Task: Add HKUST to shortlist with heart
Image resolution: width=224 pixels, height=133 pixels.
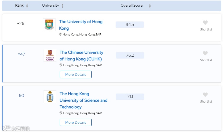Action: [205, 95]
